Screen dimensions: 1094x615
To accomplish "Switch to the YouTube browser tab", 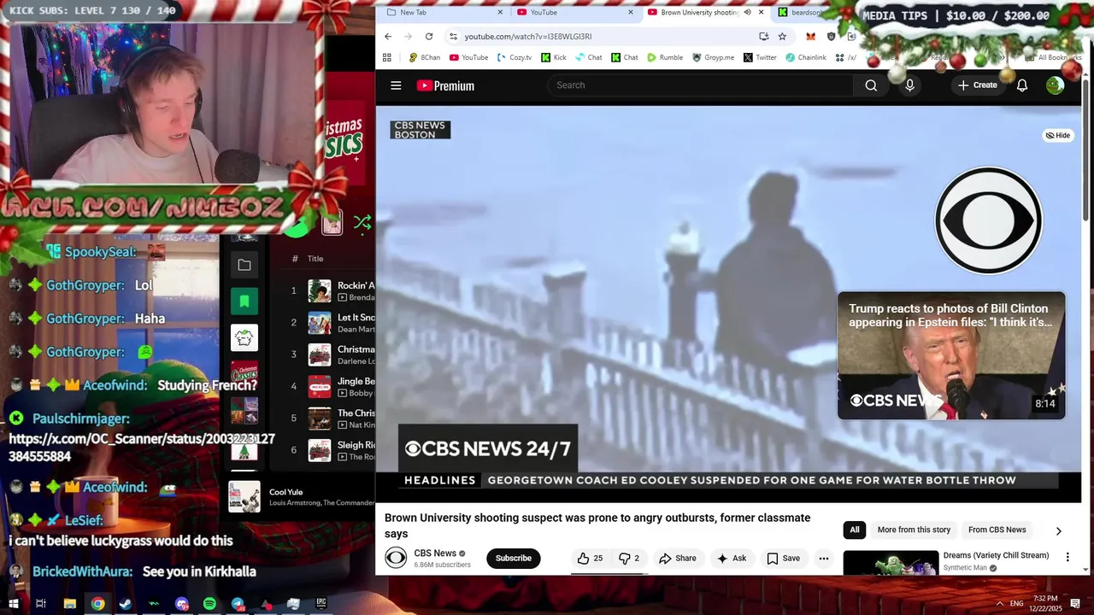I will click(575, 13).
